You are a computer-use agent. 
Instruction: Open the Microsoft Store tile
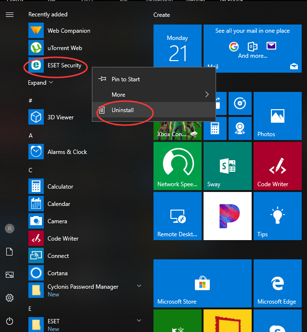203,283
